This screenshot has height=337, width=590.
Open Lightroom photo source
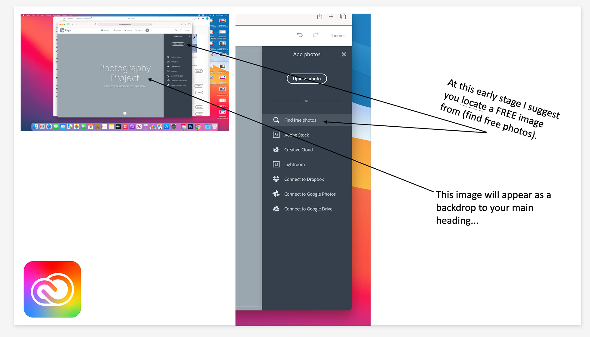coord(294,165)
